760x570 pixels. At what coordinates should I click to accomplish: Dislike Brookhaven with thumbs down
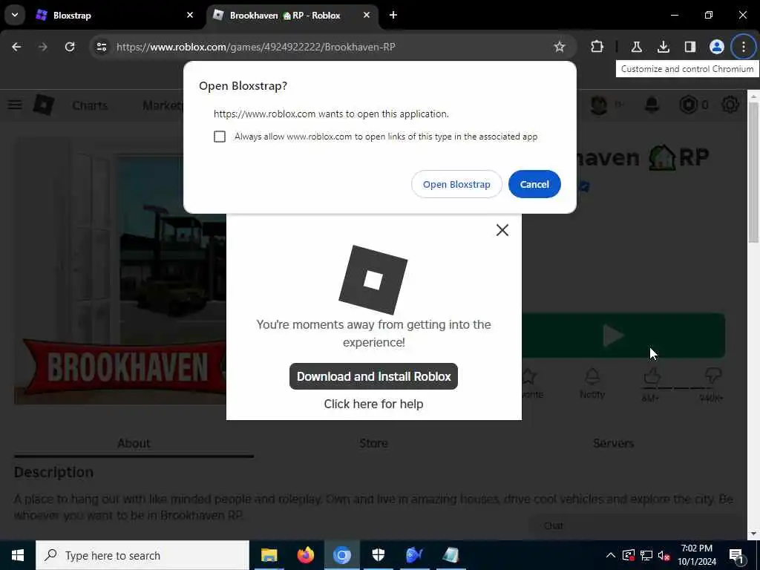tap(713, 376)
